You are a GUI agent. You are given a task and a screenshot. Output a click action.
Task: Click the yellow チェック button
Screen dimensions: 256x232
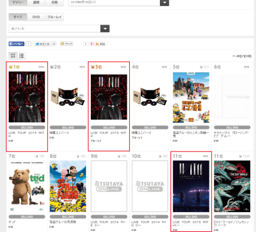click(67, 44)
